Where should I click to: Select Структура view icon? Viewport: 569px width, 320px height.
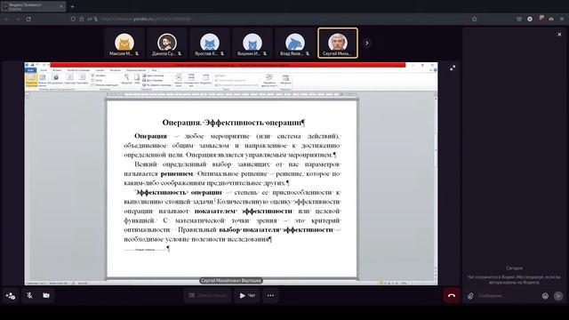pos(69,79)
